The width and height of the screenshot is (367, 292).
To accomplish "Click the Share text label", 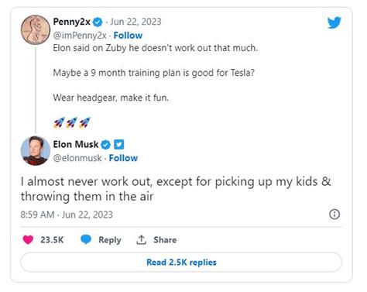I will coord(165,240).
